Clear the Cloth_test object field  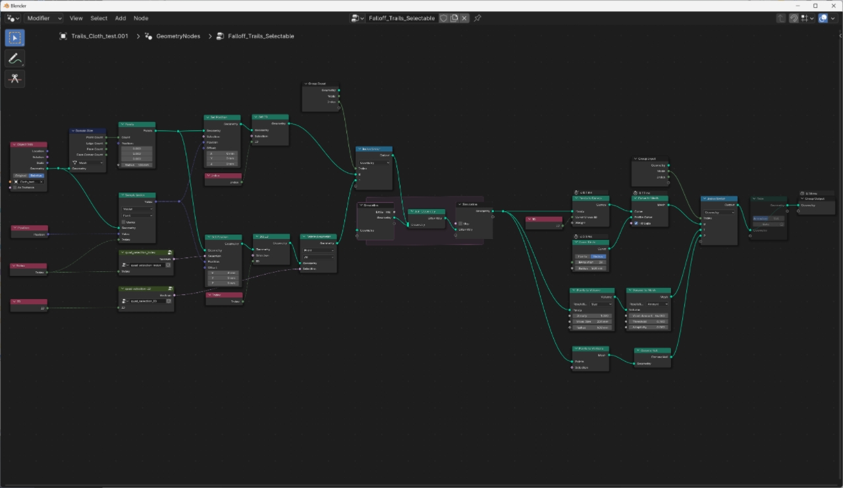41,182
